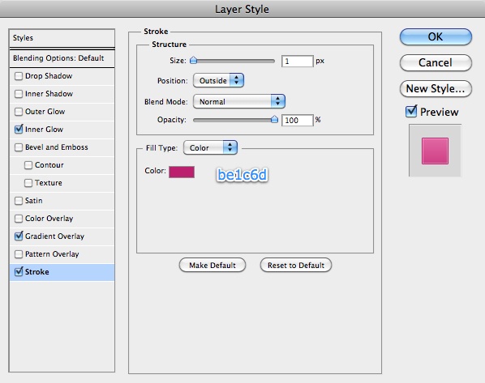Enable the Drop Shadow checkbox
This screenshot has height=383, width=485.
(19, 76)
